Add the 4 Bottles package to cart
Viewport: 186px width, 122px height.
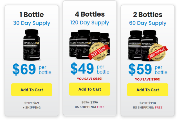(x=90, y=89)
